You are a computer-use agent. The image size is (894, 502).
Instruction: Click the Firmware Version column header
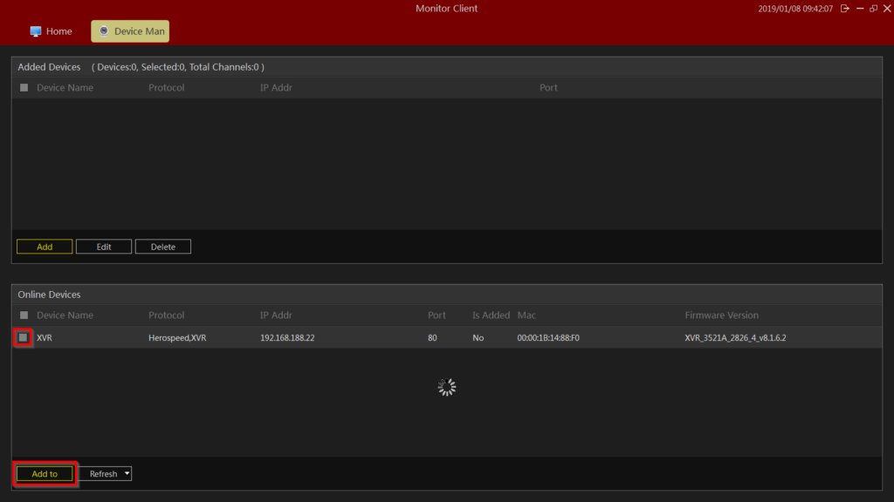point(721,315)
